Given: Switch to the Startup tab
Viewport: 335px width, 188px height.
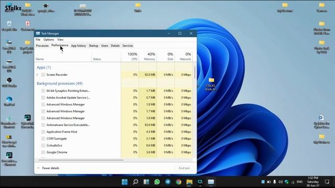Looking at the screenshot, I should (x=94, y=45).
